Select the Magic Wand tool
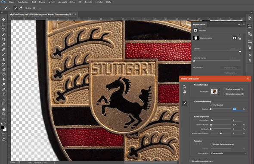Viewport: 254px width, 164px height. (x=3, y=34)
